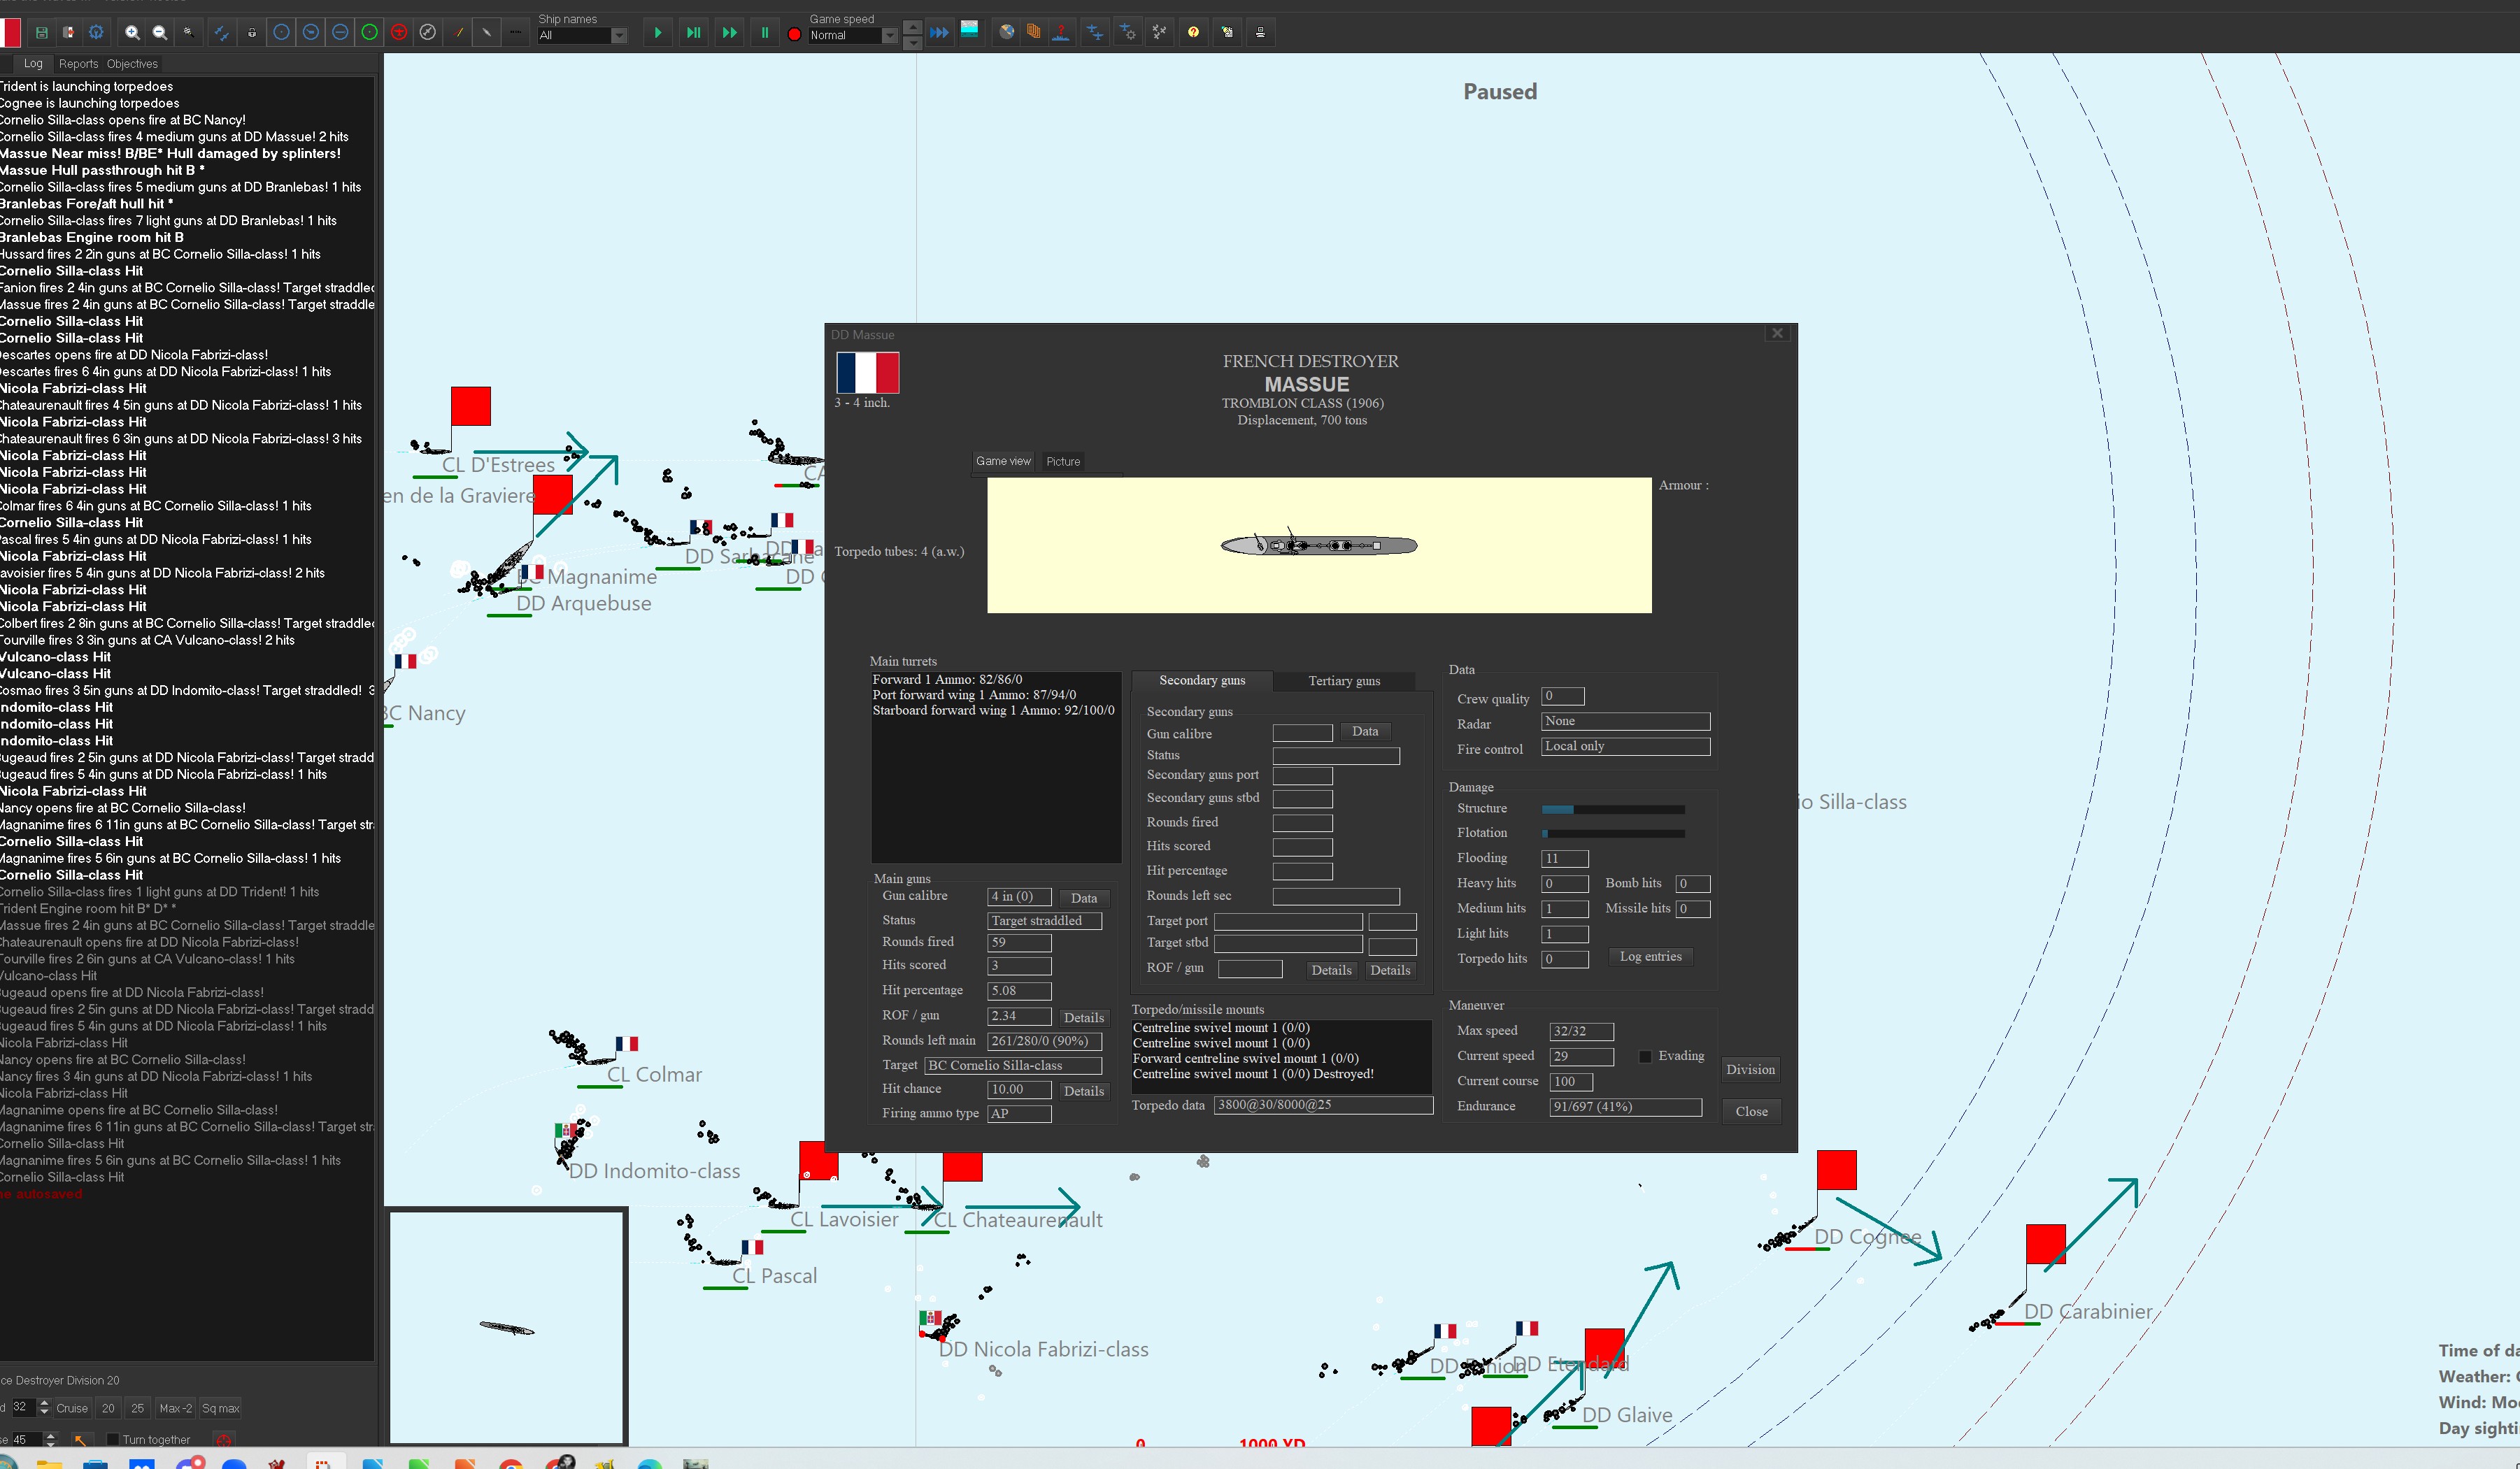The image size is (2520, 1469).
Task: Toggle the Evading checkbox
Action: tap(1645, 1056)
